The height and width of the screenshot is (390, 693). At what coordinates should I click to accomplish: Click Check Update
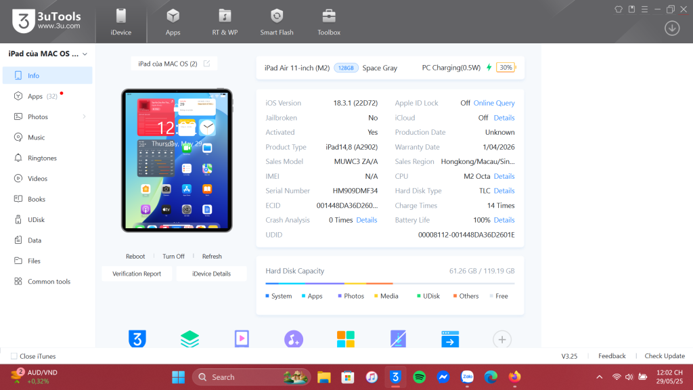point(665,356)
